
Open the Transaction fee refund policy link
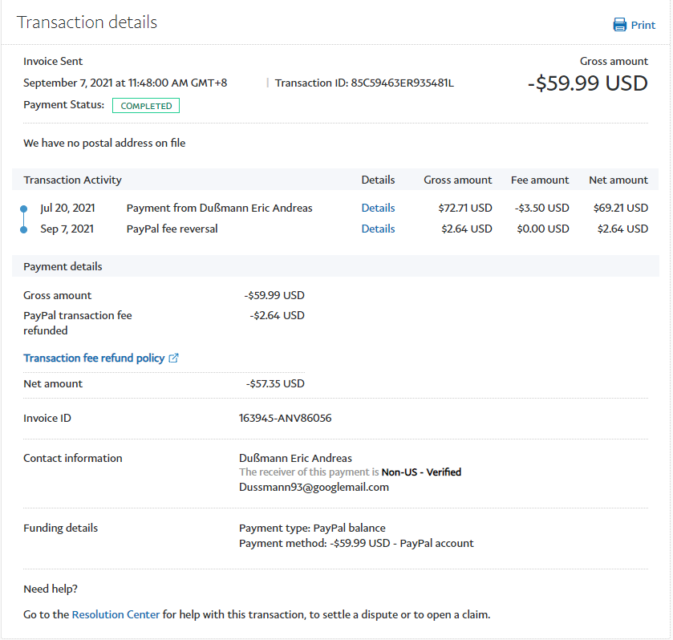(94, 358)
